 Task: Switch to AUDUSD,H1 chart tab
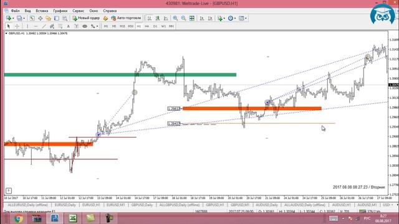point(341,205)
